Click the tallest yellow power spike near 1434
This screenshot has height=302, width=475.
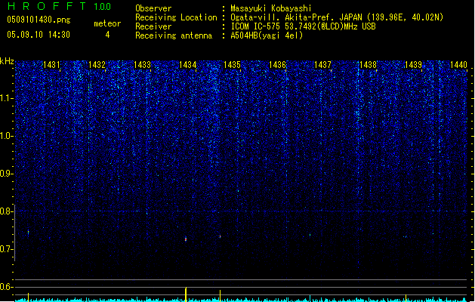click(186, 294)
